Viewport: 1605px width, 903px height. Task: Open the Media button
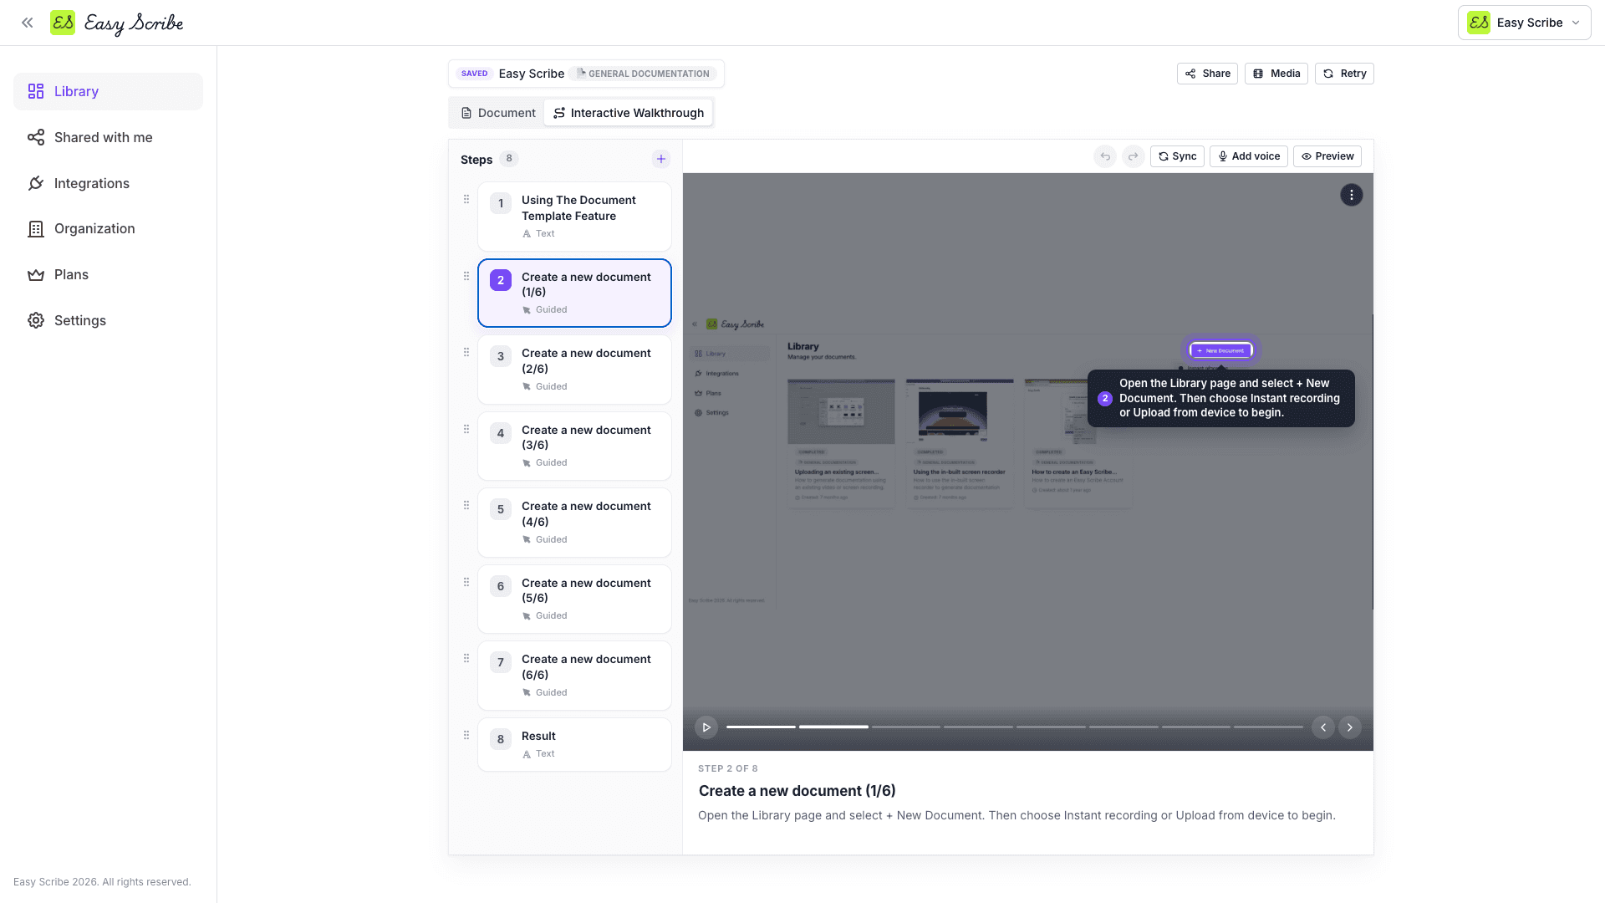pyautogui.click(x=1276, y=74)
